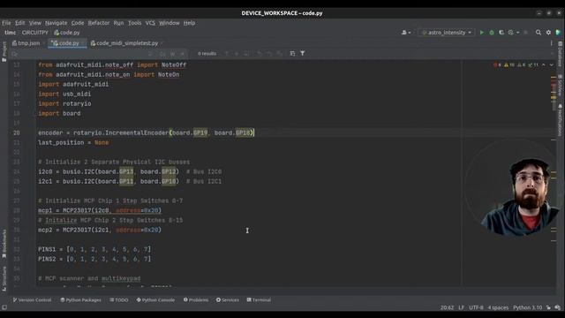Toggle Regex search option

coord(183,54)
